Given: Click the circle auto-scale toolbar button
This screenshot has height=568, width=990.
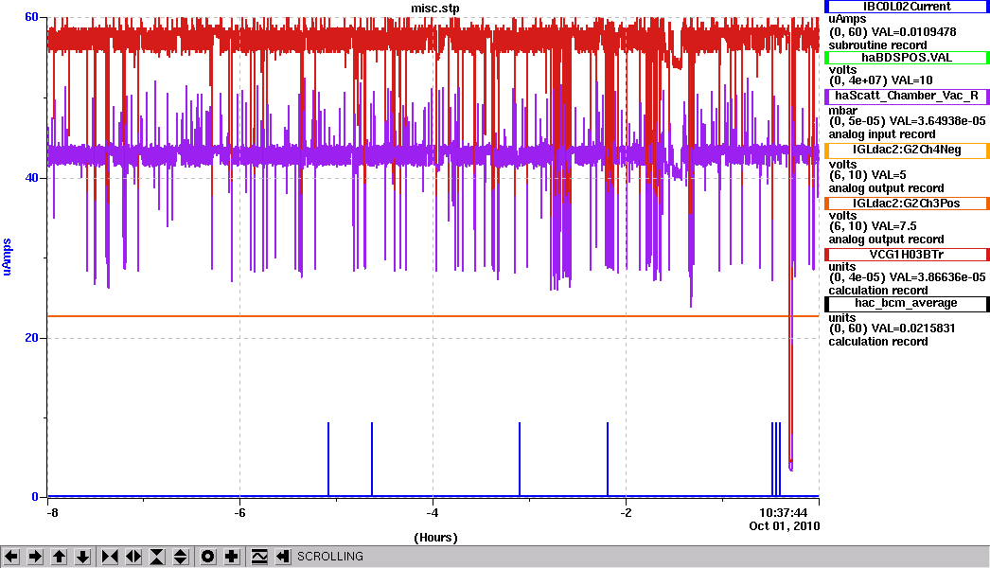Looking at the screenshot, I should tap(207, 557).
